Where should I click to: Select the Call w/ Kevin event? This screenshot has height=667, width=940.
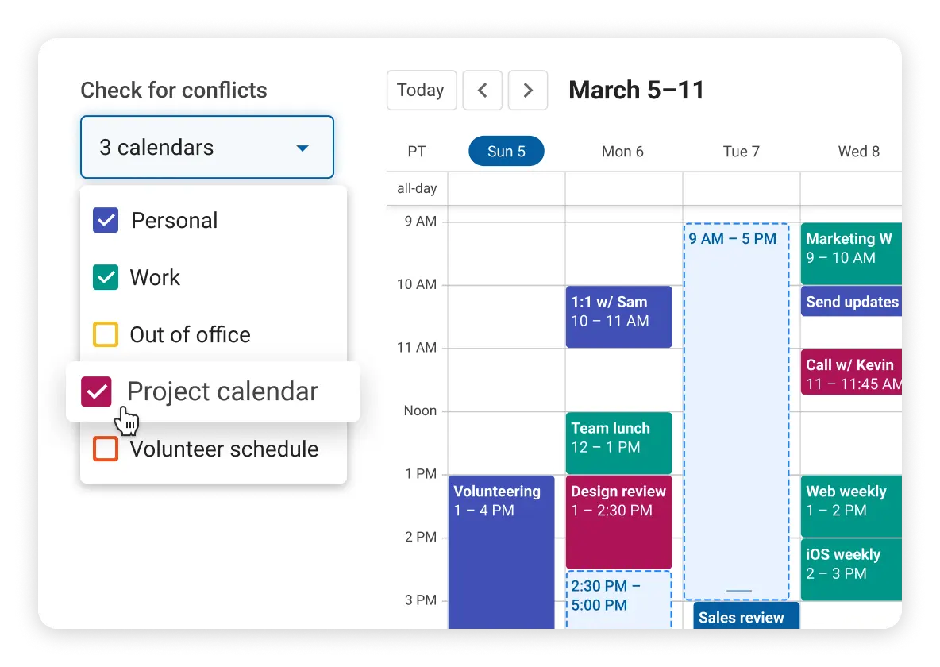click(x=851, y=371)
